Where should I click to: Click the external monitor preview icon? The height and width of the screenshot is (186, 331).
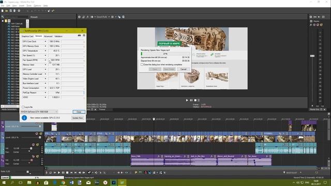click(x=83, y=17)
